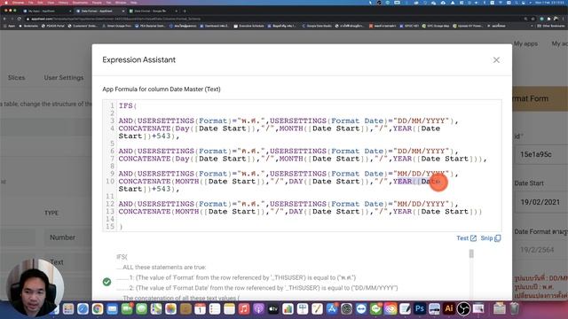Open Music from the Dock
Screen dimensions: 568x319
tap(244, 308)
